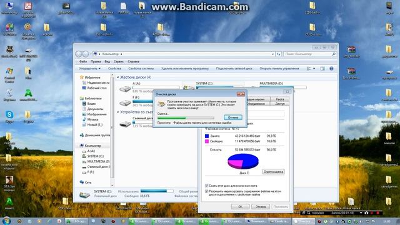Screen dimensions: 400x225
Task: Switch to the Доступ tab in properties
Action: [280, 104]
